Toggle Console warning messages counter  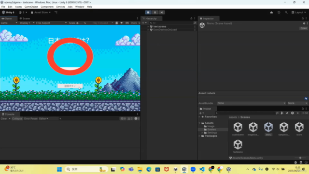click(x=130, y=118)
